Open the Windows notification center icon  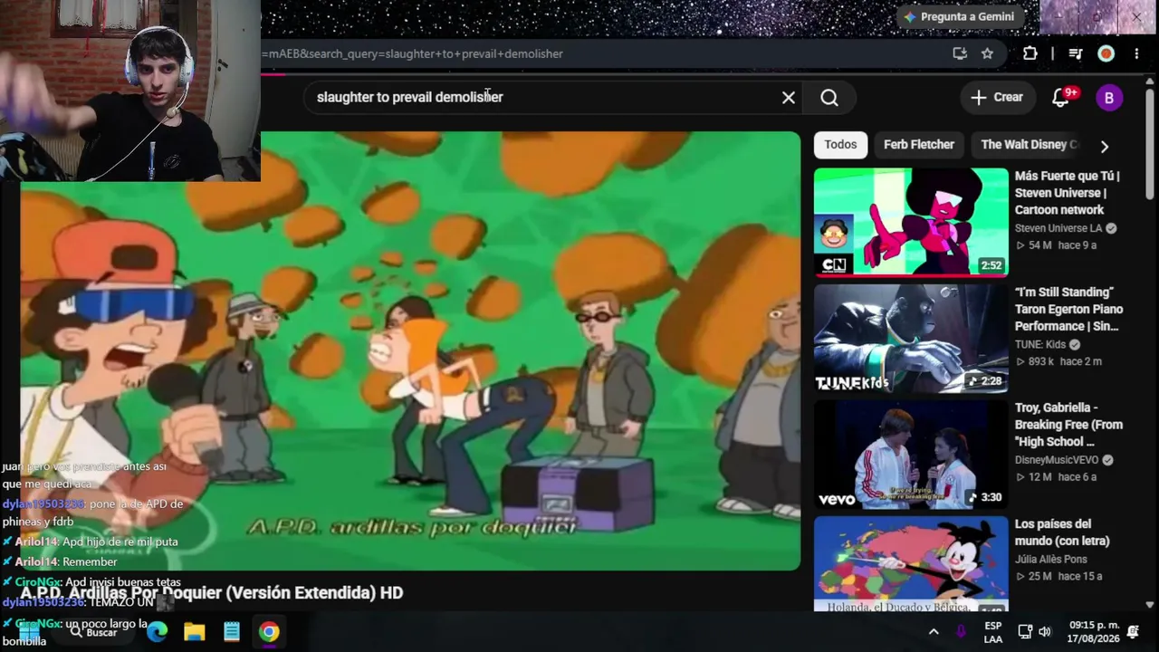1133,632
